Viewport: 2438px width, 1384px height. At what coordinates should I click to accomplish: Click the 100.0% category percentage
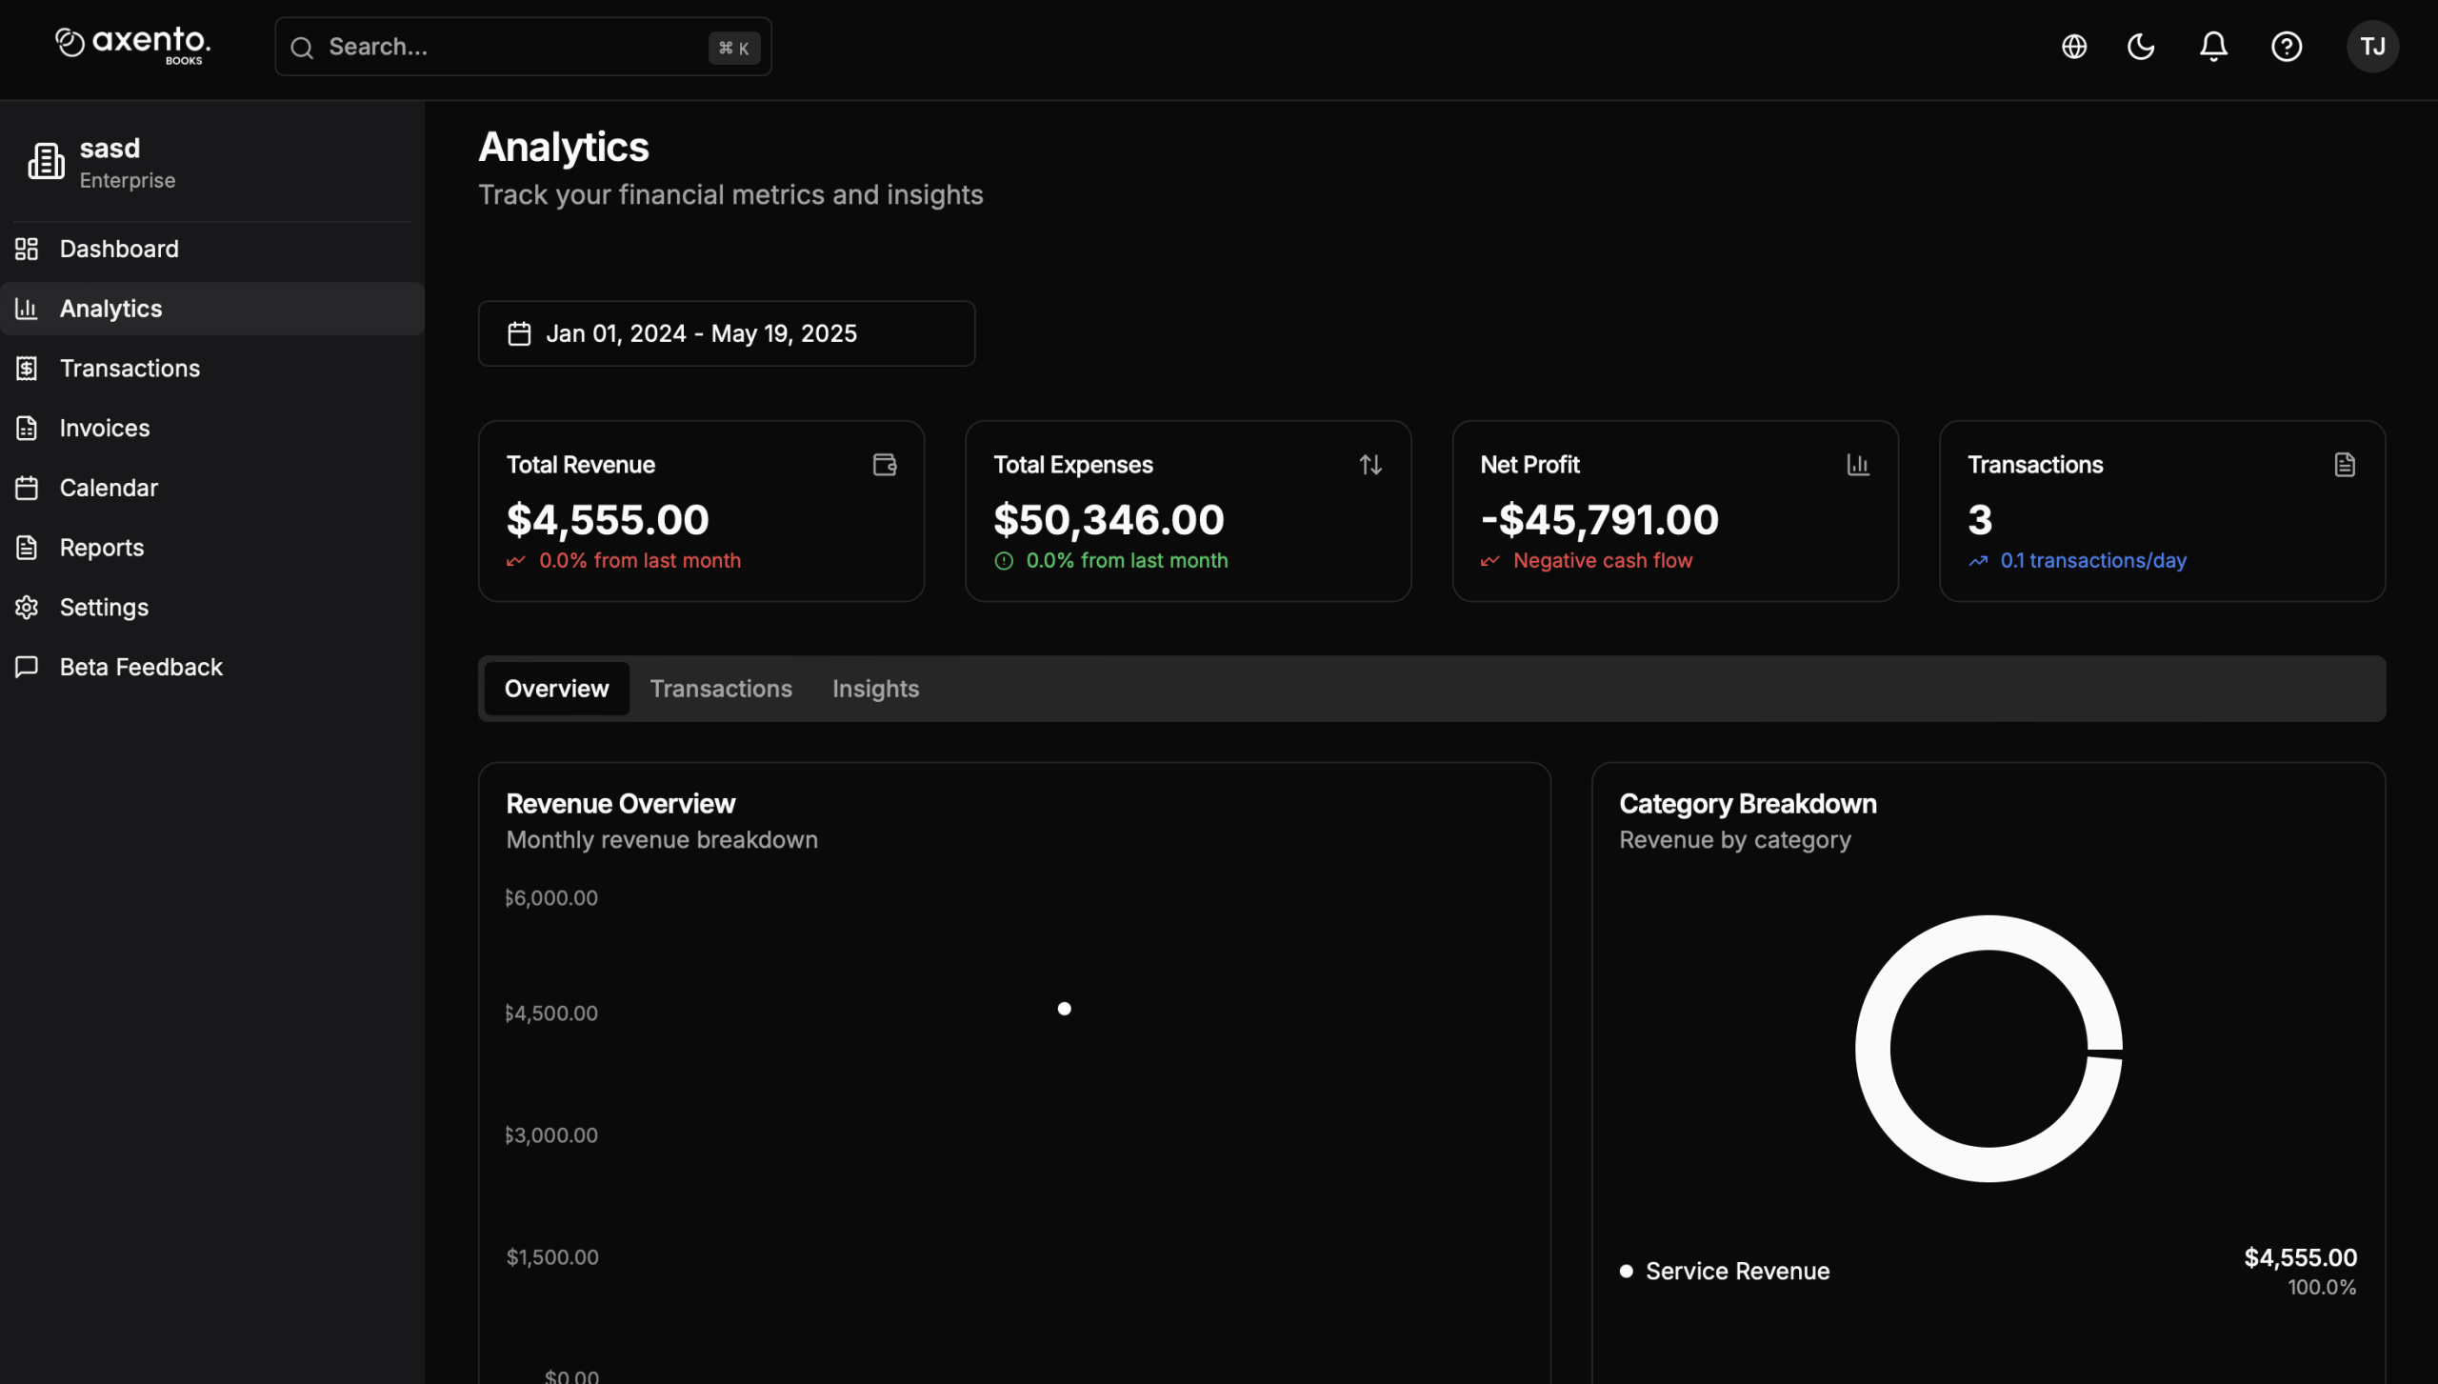2322,1288
